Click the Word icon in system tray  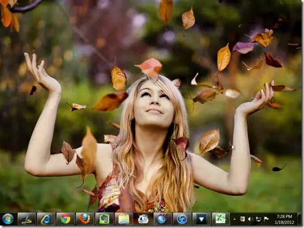[x=242, y=219]
